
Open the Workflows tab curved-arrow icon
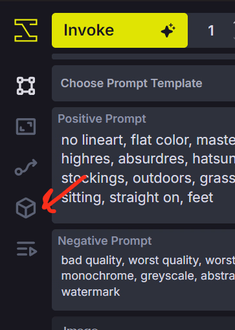pos(26,167)
